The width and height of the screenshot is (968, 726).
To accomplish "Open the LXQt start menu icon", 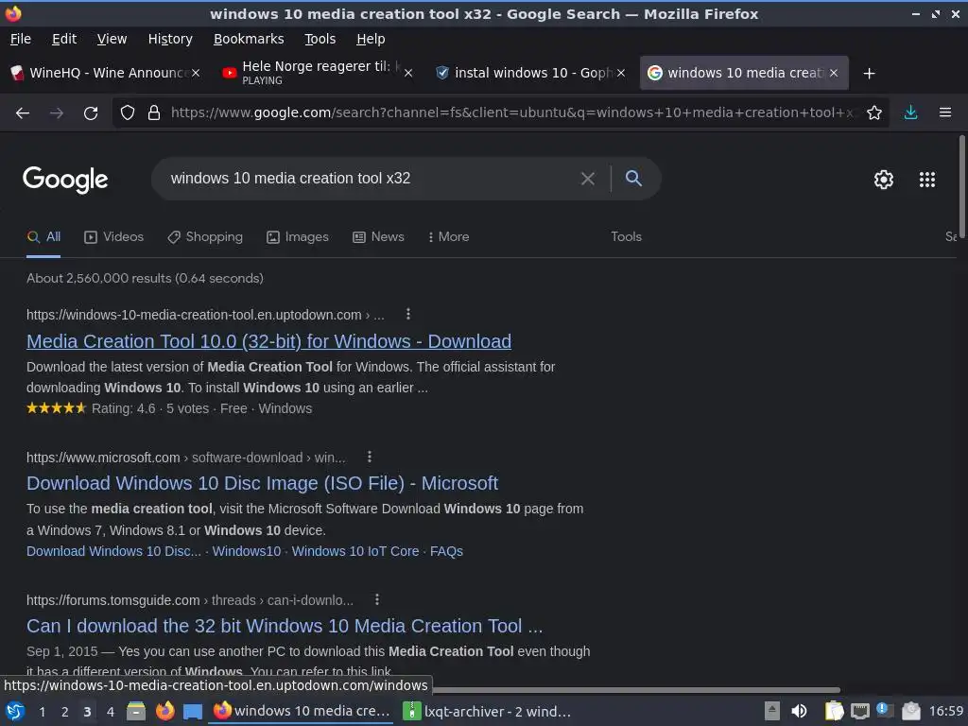I will point(15,711).
